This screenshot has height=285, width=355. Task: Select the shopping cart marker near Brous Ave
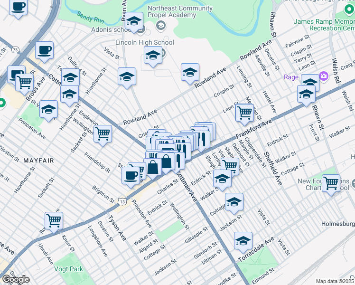(25, 84)
